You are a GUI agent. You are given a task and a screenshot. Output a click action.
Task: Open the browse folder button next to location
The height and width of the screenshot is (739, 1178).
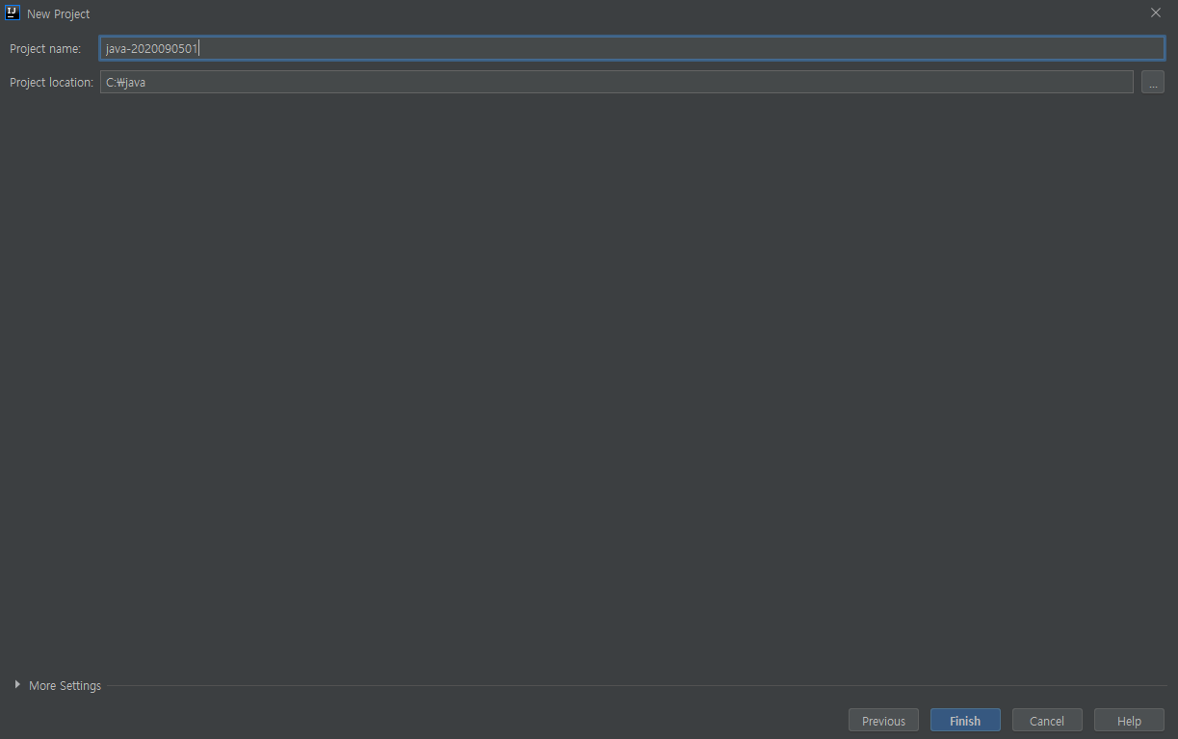pyautogui.click(x=1153, y=82)
